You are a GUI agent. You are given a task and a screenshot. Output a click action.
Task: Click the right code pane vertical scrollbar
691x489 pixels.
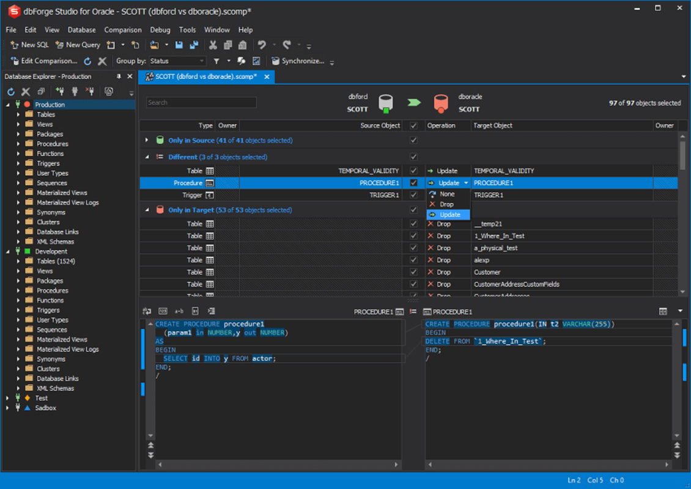point(677,380)
